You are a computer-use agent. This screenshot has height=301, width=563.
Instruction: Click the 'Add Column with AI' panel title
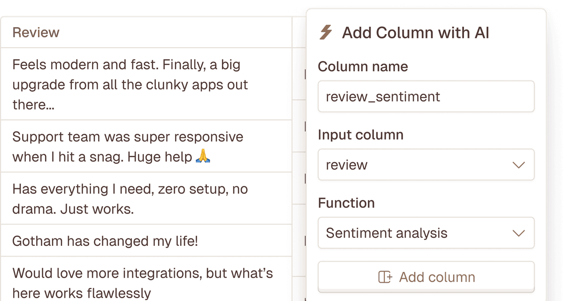click(416, 33)
